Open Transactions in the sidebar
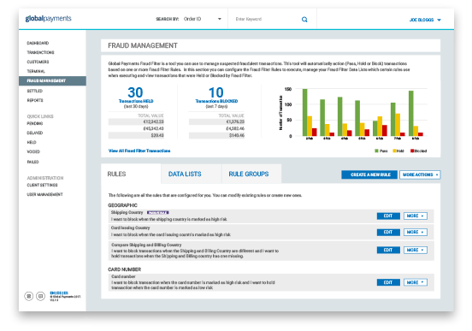 click(x=40, y=52)
